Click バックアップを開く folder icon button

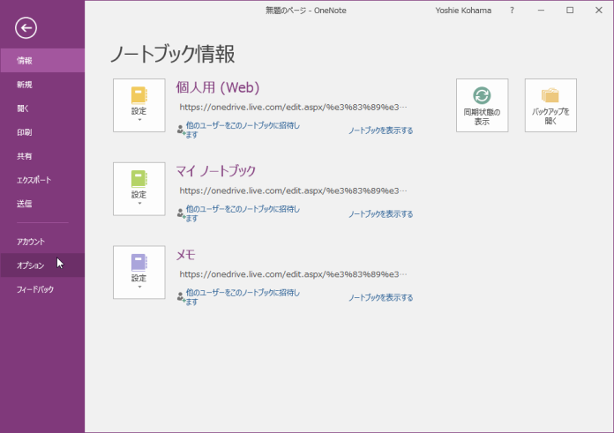point(550,105)
